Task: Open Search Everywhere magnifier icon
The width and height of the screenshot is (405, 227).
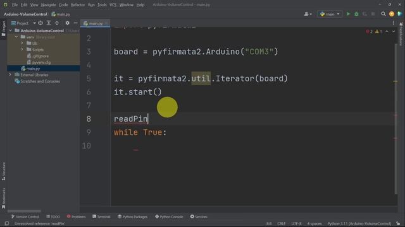Action: point(383,14)
